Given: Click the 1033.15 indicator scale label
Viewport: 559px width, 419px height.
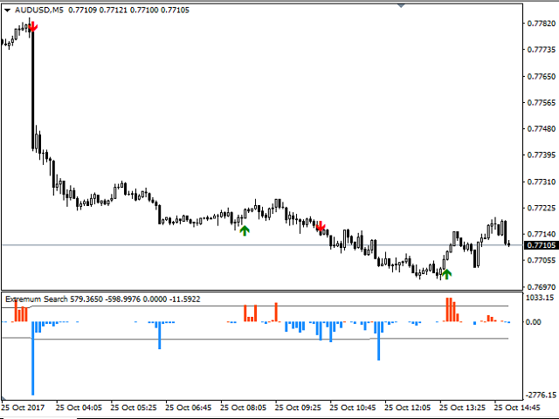Looking at the screenshot, I should coord(540,298).
